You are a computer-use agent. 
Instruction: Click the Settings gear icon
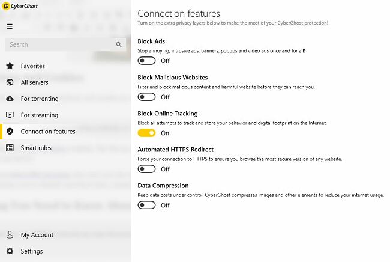click(10, 251)
